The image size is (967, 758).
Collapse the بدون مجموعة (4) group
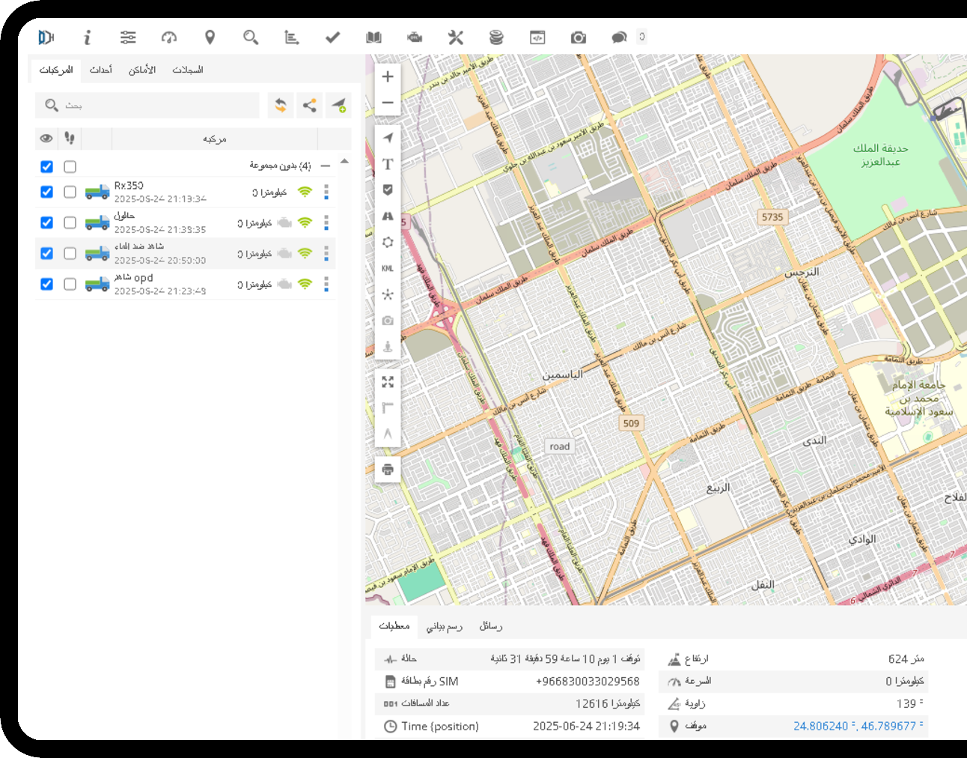click(326, 166)
